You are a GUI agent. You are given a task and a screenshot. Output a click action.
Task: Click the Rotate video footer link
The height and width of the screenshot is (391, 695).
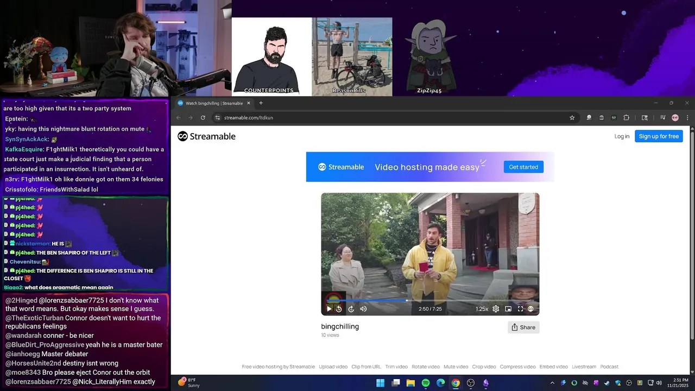(x=426, y=367)
